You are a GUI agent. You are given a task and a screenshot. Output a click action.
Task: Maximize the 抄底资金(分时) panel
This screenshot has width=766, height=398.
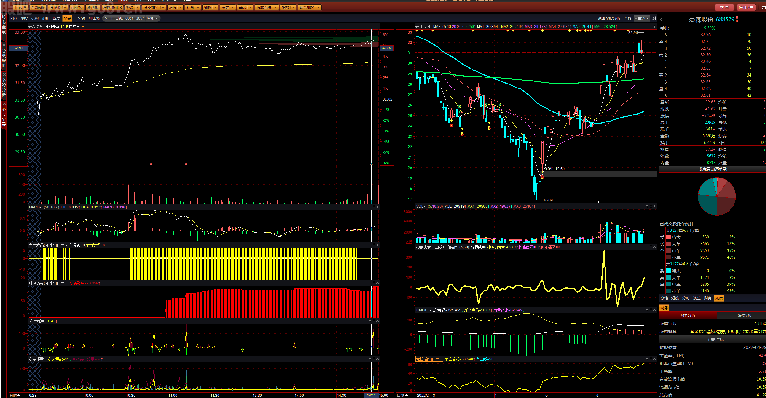tap(374, 283)
